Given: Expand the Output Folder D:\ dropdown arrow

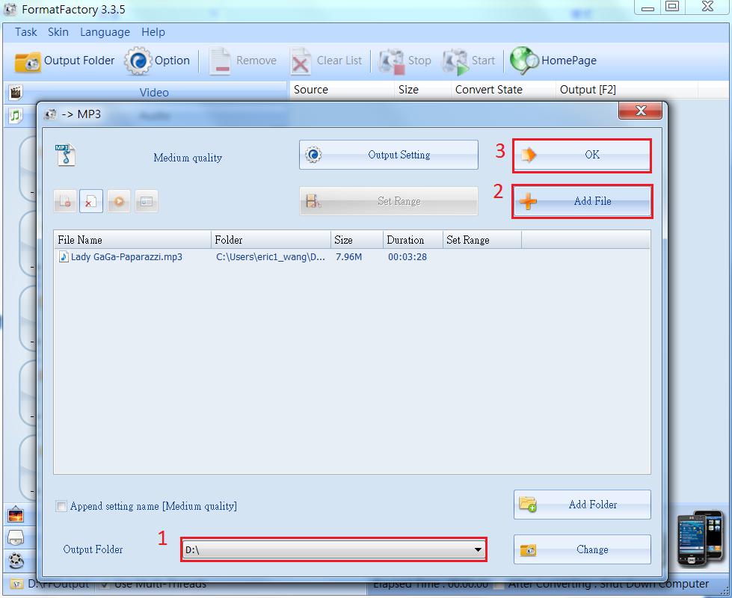Looking at the screenshot, I should click(478, 550).
